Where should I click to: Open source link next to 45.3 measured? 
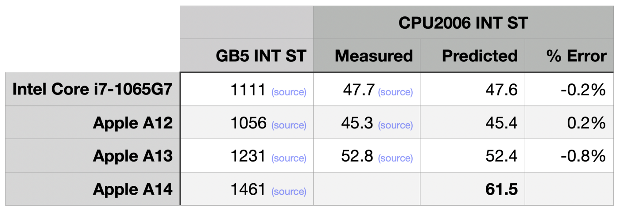click(395, 125)
